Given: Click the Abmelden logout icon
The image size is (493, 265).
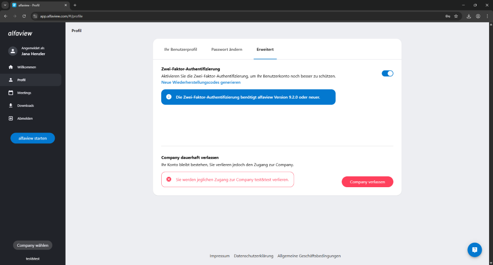Looking at the screenshot, I should pos(11,118).
